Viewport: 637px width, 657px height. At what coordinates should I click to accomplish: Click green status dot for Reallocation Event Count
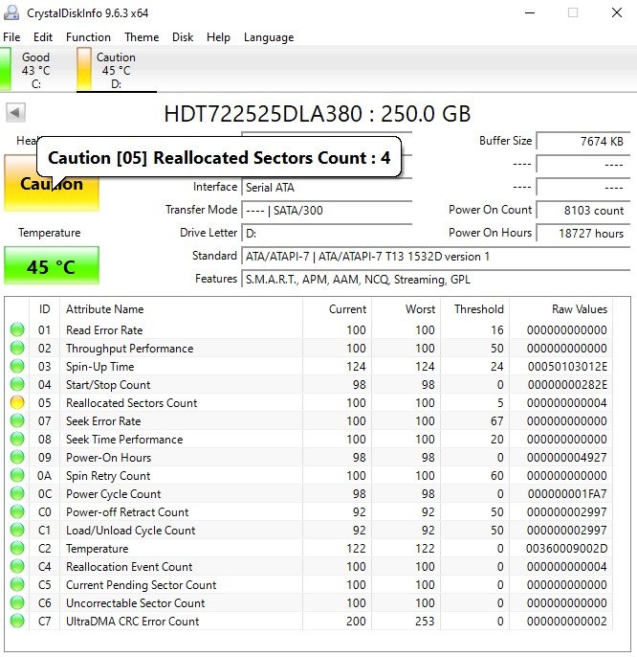tap(17, 567)
